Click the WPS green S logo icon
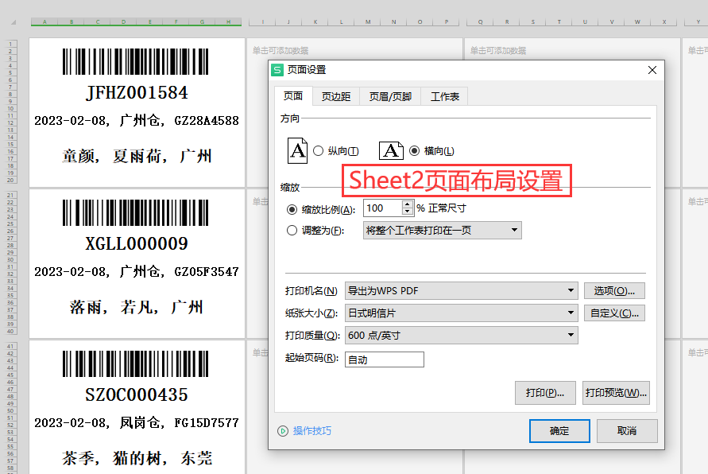This screenshot has height=474, width=708. (277, 70)
